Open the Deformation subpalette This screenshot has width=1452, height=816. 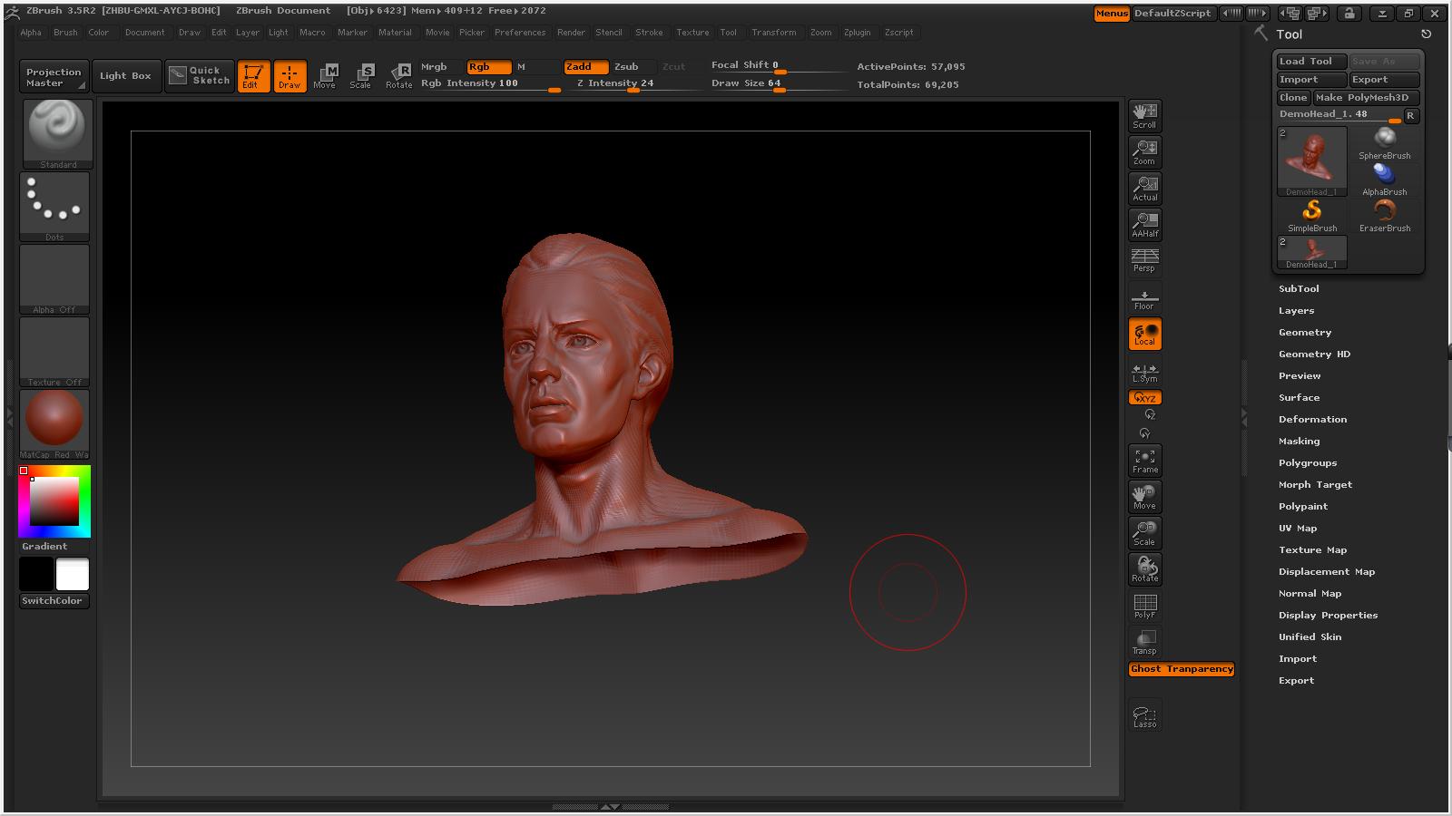pos(1312,419)
